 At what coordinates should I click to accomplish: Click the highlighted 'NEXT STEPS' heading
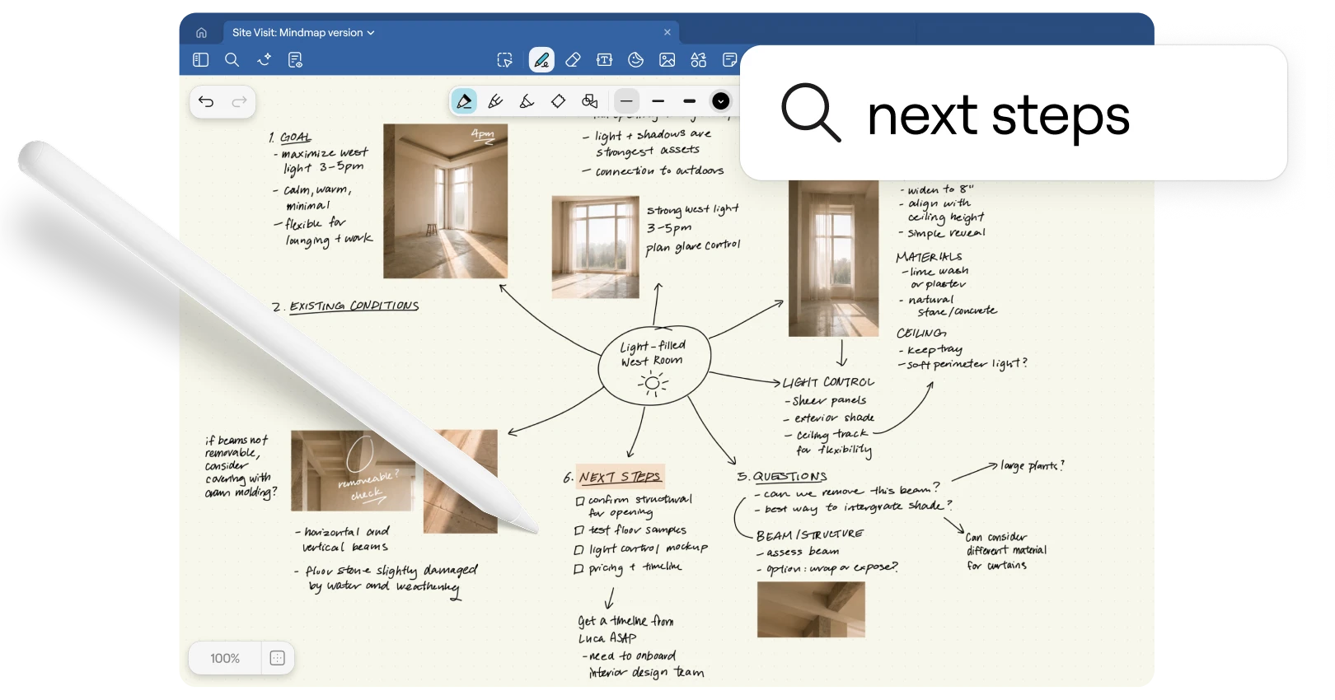click(x=621, y=477)
